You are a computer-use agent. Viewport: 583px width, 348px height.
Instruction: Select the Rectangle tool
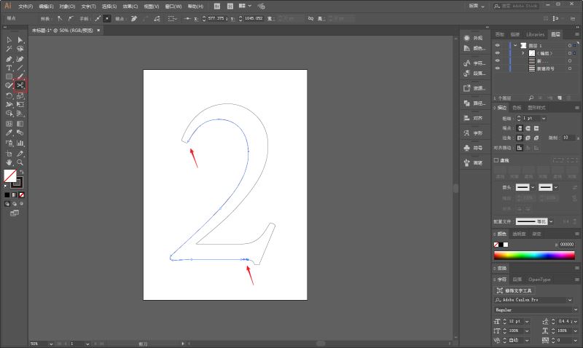[9, 76]
